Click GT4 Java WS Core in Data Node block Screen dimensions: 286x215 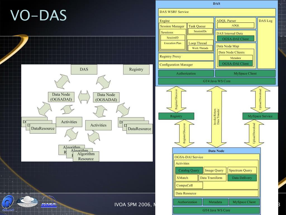pos(216,210)
